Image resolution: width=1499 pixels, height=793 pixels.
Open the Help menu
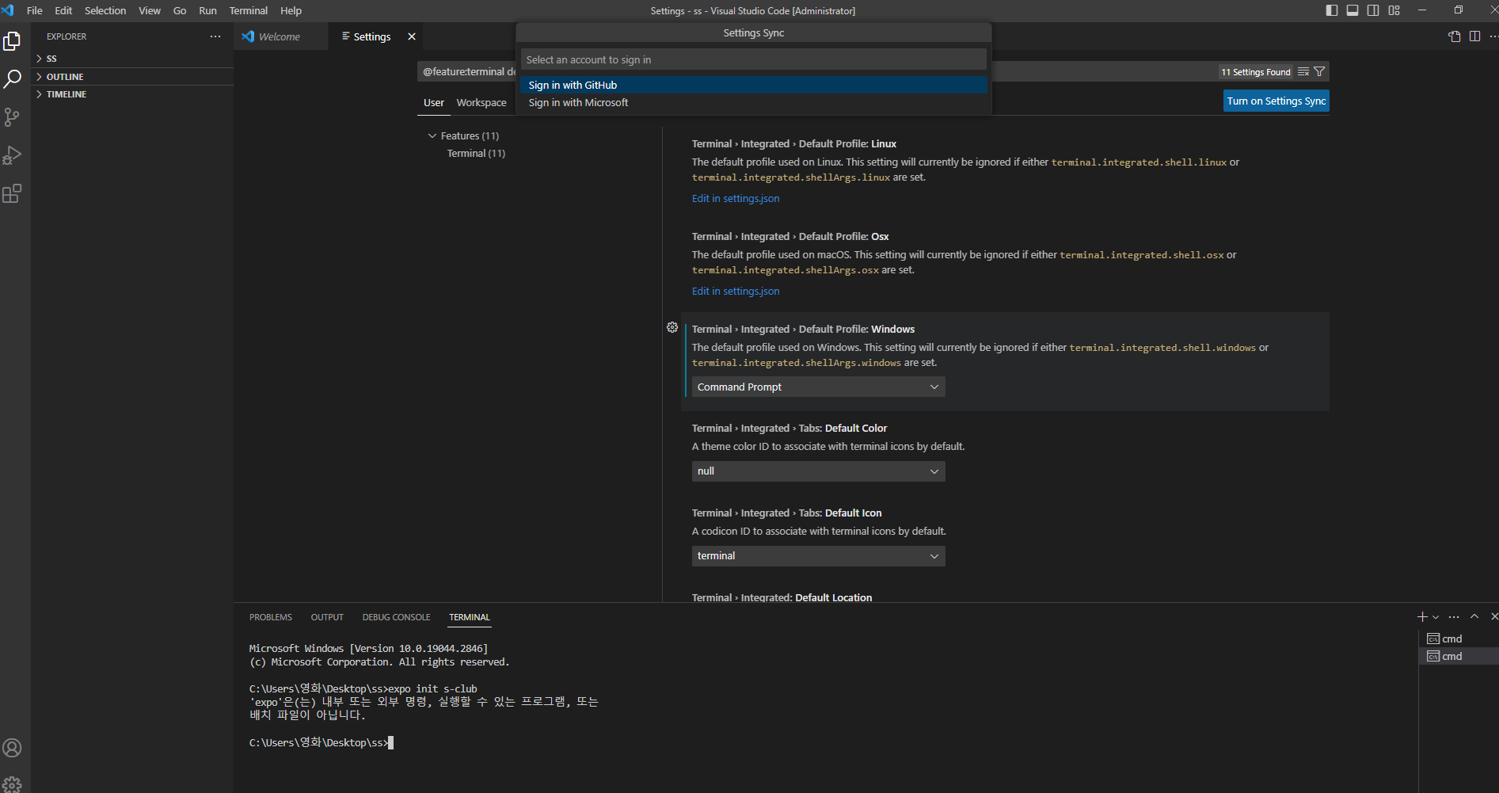coord(291,10)
